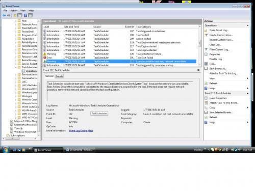Expand the MUI folder in the tree
Image resolution: width=255 pixels, height=191 pixels.
[16, 21]
